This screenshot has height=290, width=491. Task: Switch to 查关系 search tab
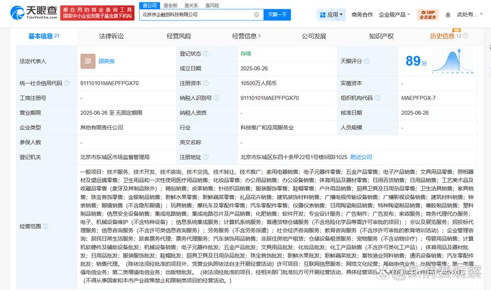tap(191, 6)
